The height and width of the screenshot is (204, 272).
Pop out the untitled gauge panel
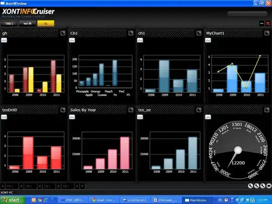click(267, 110)
